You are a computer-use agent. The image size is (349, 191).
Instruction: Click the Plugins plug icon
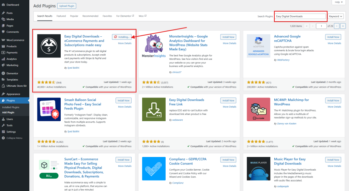(x=3, y=101)
